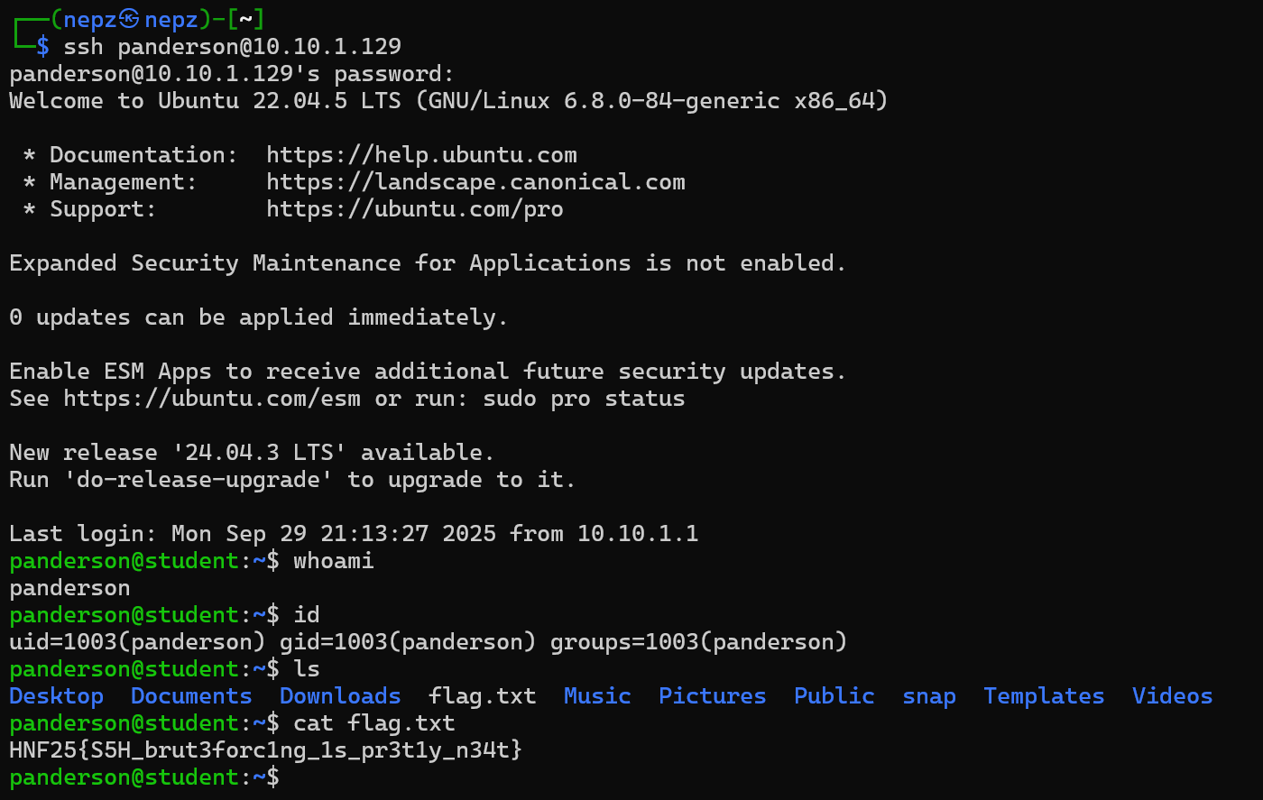This screenshot has width=1263, height=800.
Task: Open the landscape.canonical.com management link
Action: pyautogui.click(x=475, y=182)
